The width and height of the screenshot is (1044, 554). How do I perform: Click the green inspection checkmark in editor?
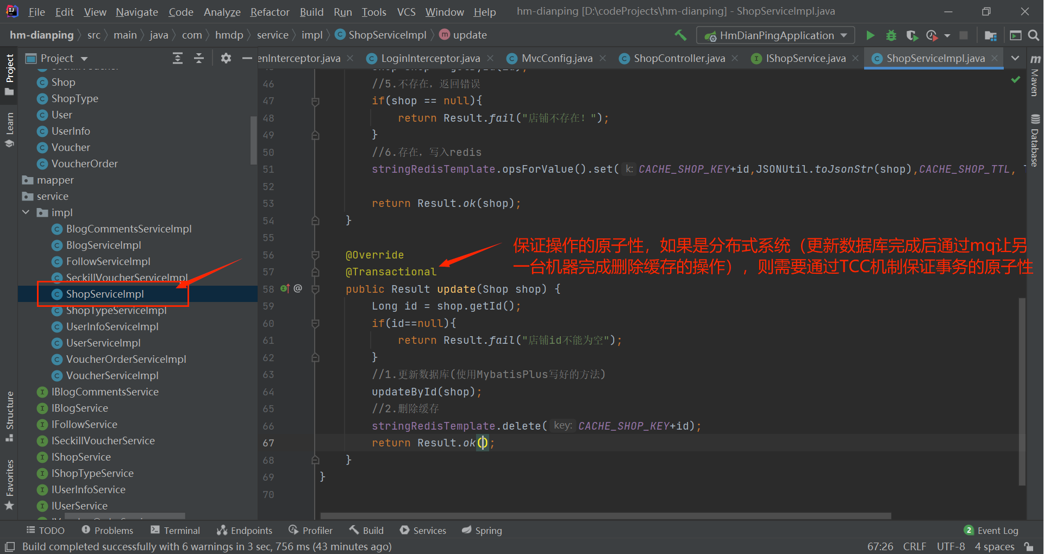[x=1015, y=80]
